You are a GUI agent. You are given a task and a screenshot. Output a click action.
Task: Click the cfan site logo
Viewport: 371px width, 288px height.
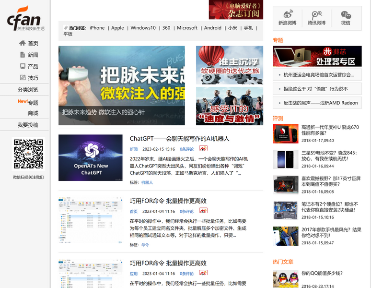pyautogui.click(x=25, y=19)
